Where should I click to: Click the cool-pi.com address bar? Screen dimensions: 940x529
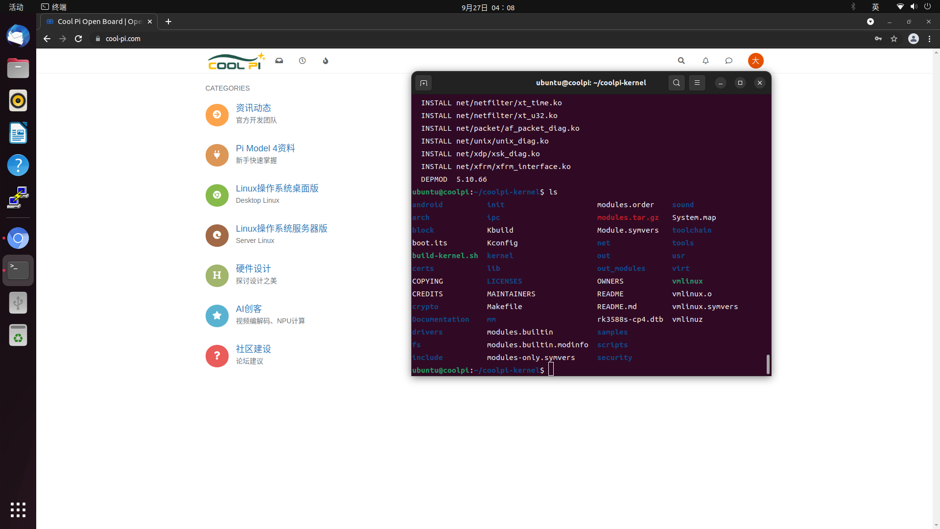[x=480, y=39]
